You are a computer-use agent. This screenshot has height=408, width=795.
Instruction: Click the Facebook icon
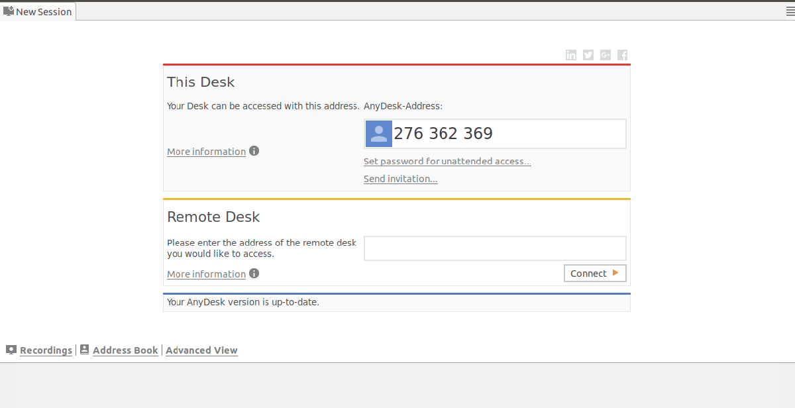pyautogui.click(x=623, y=55)
